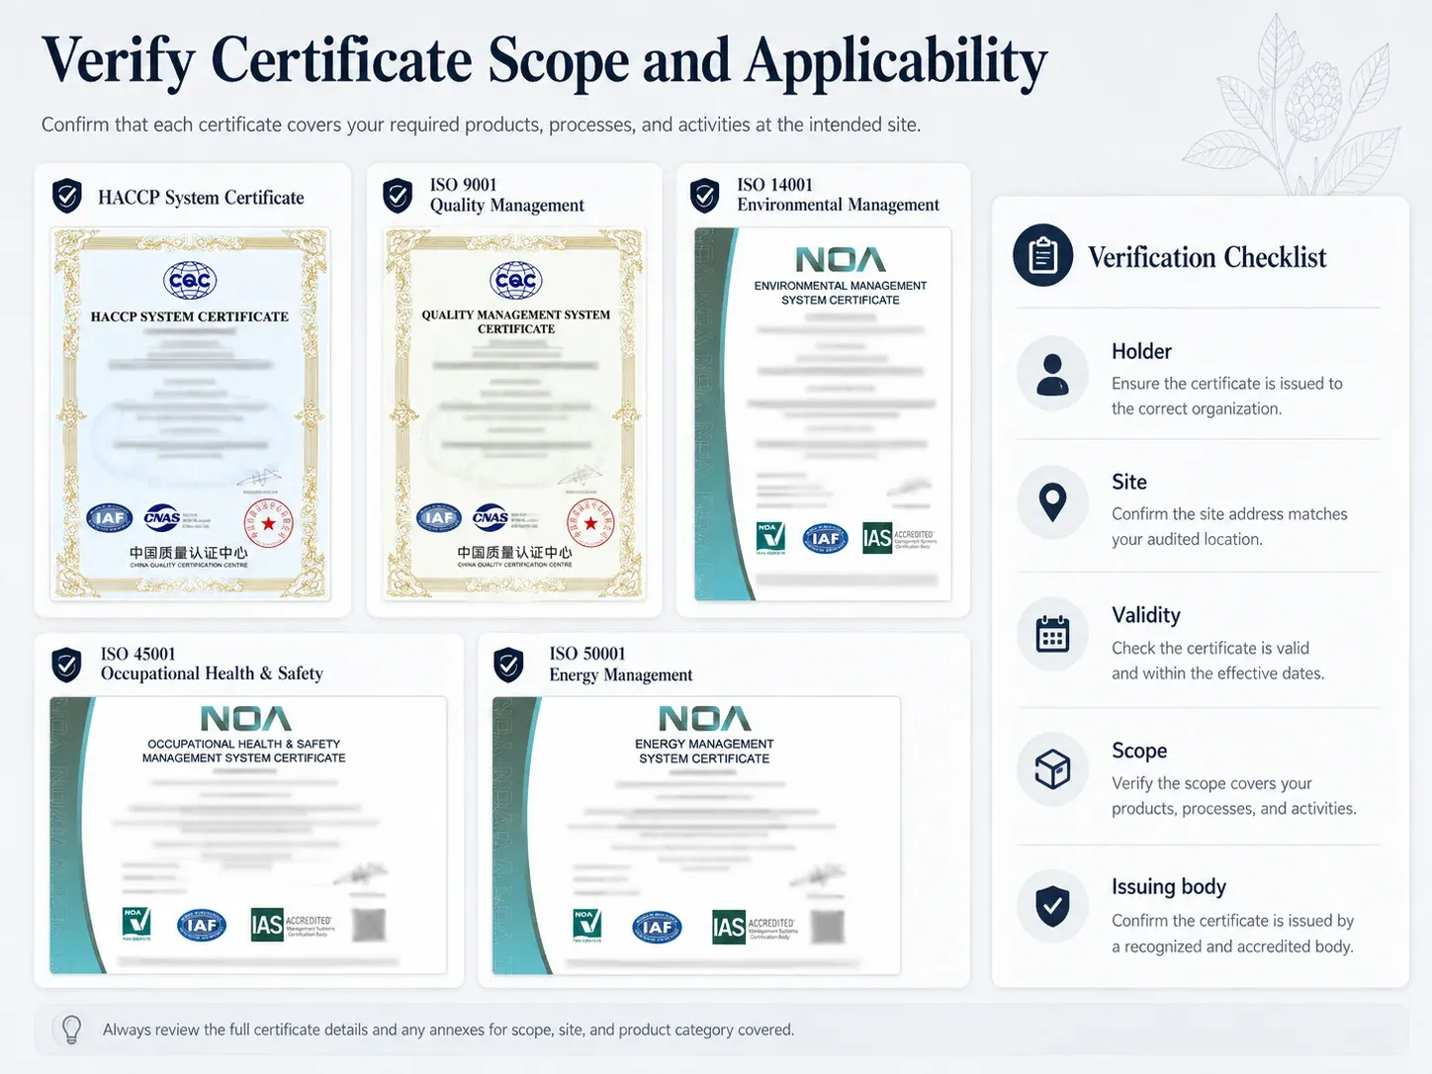Click the Verification Checklist heading
Image resolution: width=1432 pixels, height=1074 pixels.
point(1207,257)
